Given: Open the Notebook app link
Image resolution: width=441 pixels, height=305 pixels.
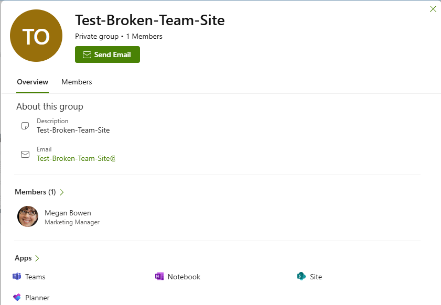Looking at the screenshot, I should pos(184,277).
